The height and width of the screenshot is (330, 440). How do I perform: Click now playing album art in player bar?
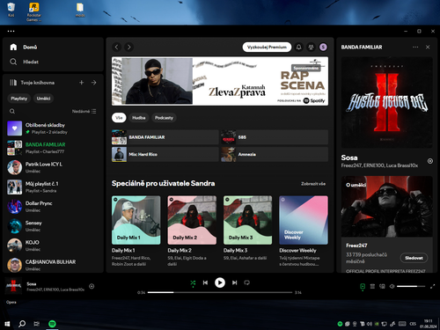pos(13,286)
